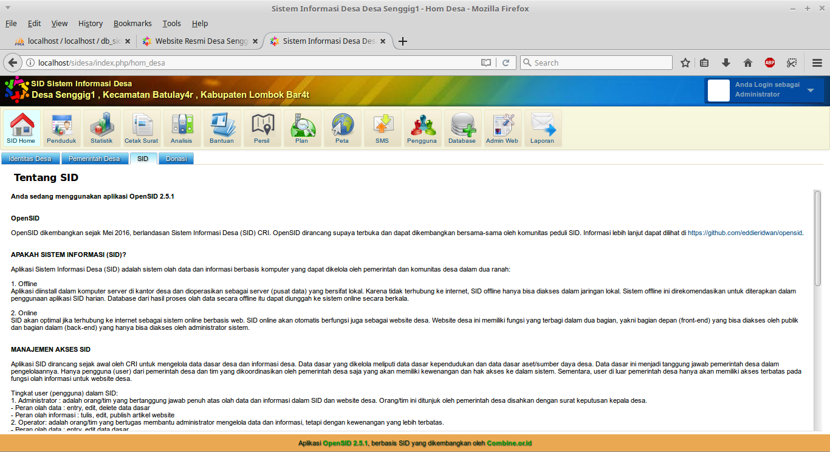Open the Bookmarks menu
Screen dimensions: 830x452
[x=132, y=23]
